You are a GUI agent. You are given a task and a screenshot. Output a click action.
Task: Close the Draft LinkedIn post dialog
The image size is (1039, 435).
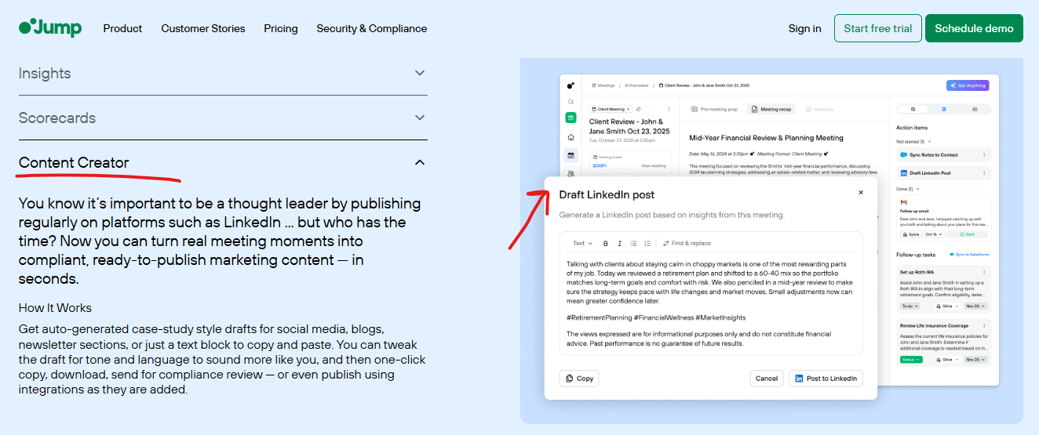pyautogui.click(x=860, y=192)
